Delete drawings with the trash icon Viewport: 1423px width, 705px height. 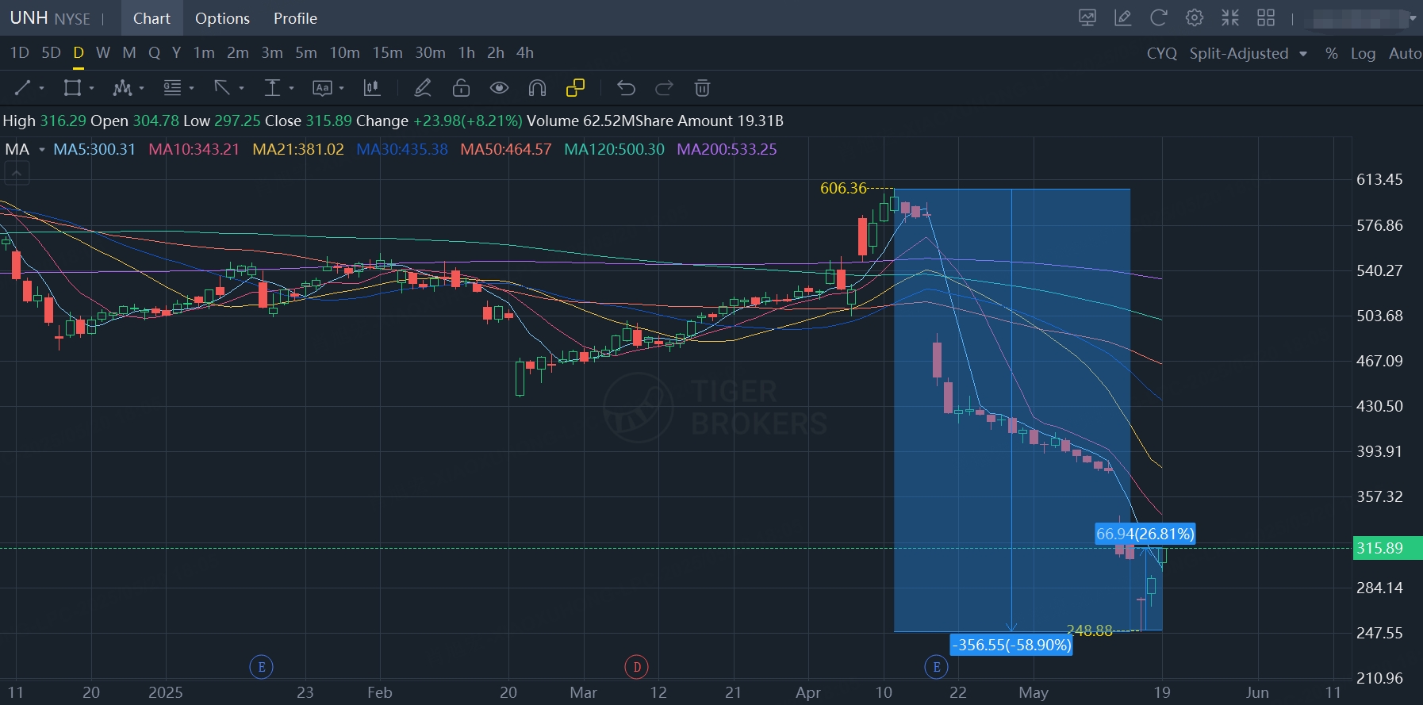point(702,88)
